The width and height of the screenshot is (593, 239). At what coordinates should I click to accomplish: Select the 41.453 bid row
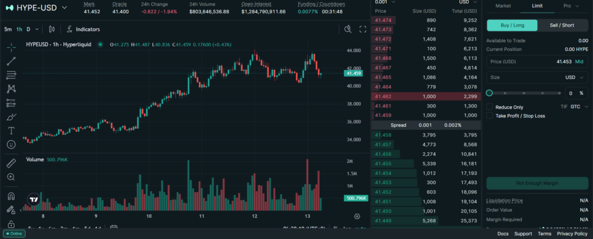426,182
